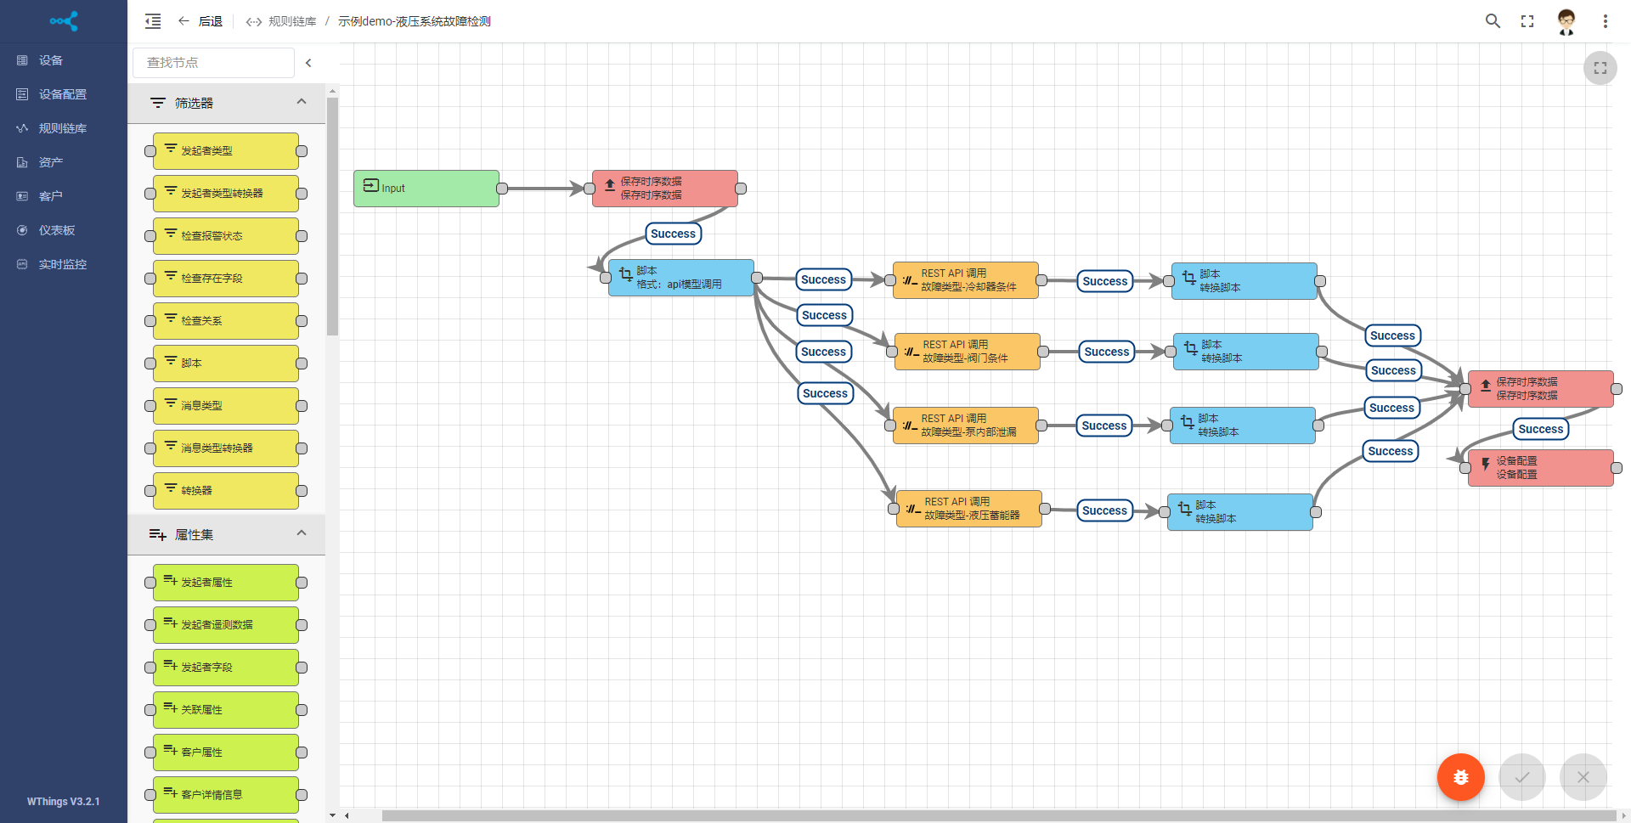
Task: Select the 检查关系 filter node
Action: pos(226,321)
